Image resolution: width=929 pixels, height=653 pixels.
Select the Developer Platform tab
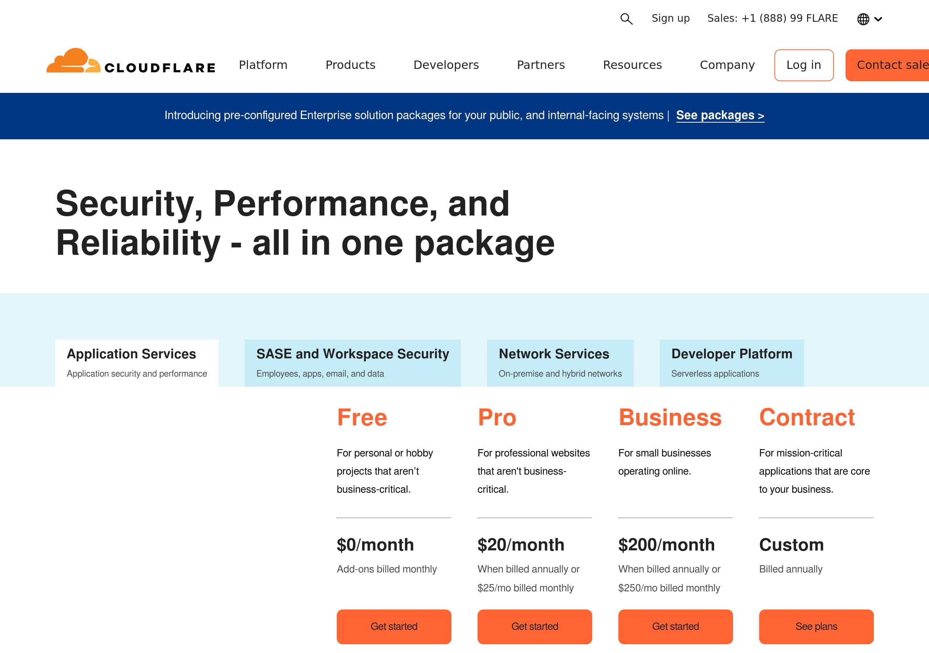point(731,362)
